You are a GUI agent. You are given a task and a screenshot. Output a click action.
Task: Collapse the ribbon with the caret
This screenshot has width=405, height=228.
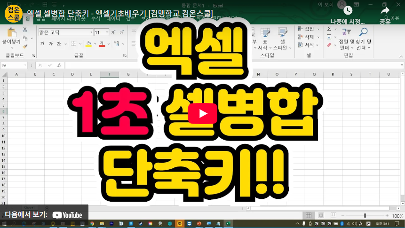(x=401, y=56)
